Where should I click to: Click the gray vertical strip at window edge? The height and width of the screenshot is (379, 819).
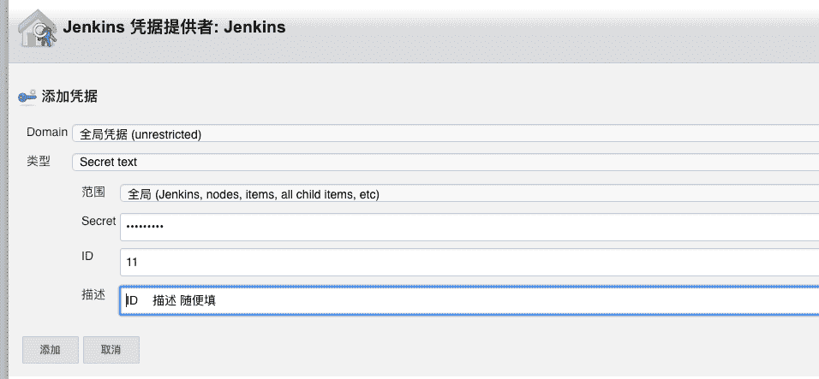coord(3,189)
